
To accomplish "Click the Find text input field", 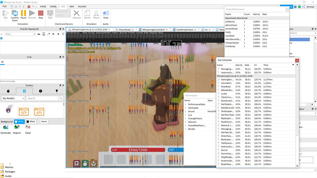I will pyautogui.click(x=20, y=34).
